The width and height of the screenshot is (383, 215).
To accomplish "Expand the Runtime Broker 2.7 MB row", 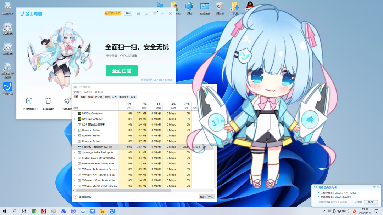I will click(x=74, y=130).
